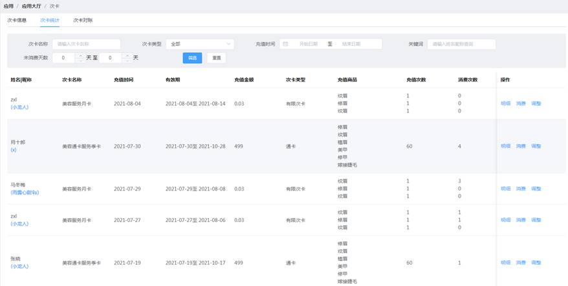Decrease the second 未消费天数 stepper value

(126, 61)
